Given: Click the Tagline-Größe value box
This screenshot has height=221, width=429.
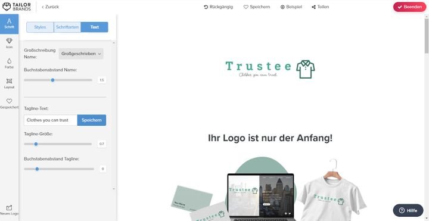Looking at the screenshot, I should coord(102,144).
